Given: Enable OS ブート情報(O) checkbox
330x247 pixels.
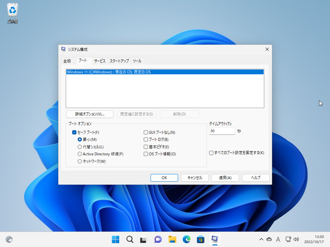Looking at the screenshot, I should [x=146, y=154].
